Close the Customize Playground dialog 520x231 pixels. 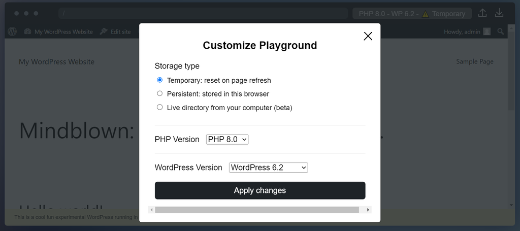point(368,36)
